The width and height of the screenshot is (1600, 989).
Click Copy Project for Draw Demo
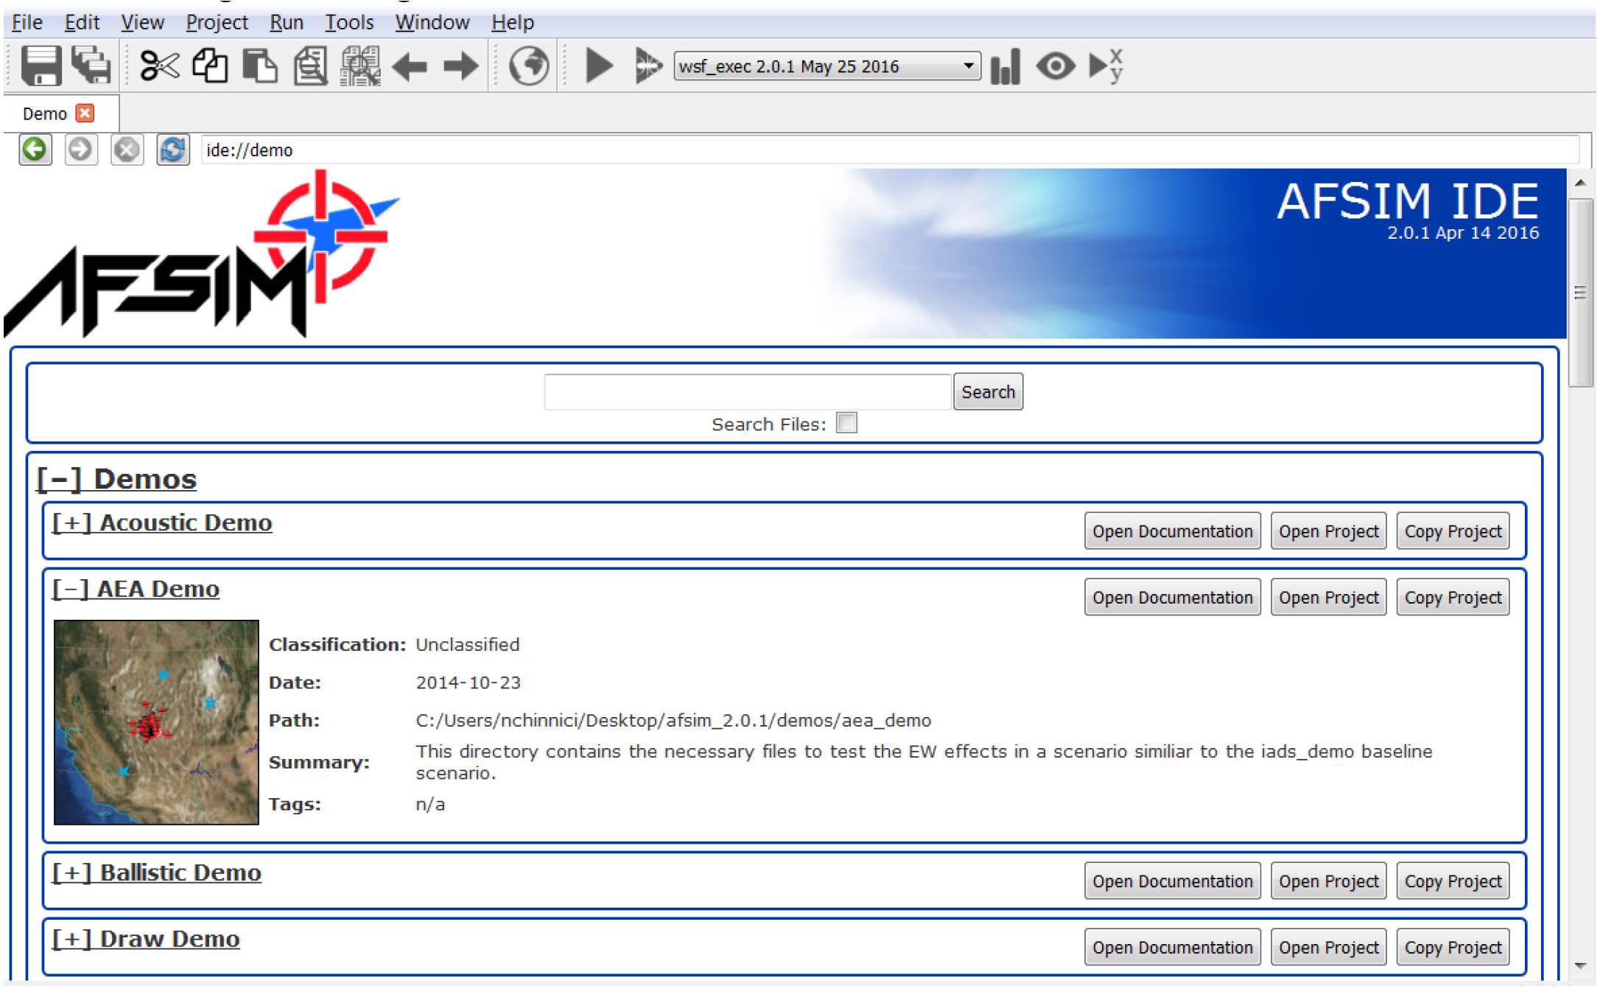1452,948
